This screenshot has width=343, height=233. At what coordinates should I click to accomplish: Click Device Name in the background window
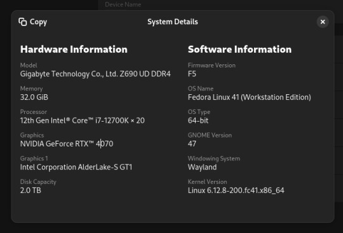(x=123, y=4)
